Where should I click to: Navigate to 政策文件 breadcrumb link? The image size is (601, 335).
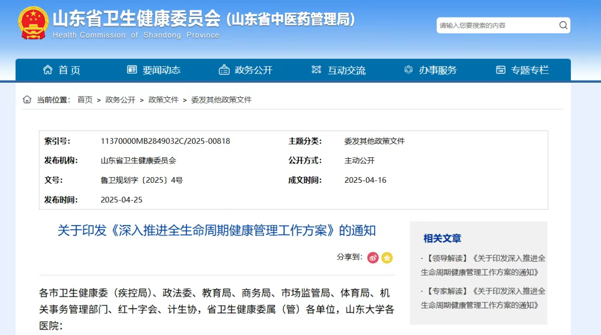pos(164,100)
